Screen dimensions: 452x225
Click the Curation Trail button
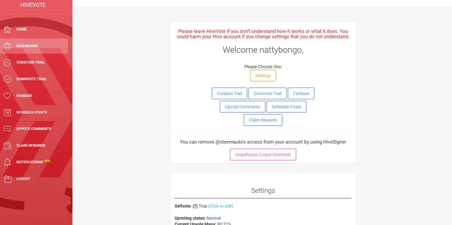230,93
